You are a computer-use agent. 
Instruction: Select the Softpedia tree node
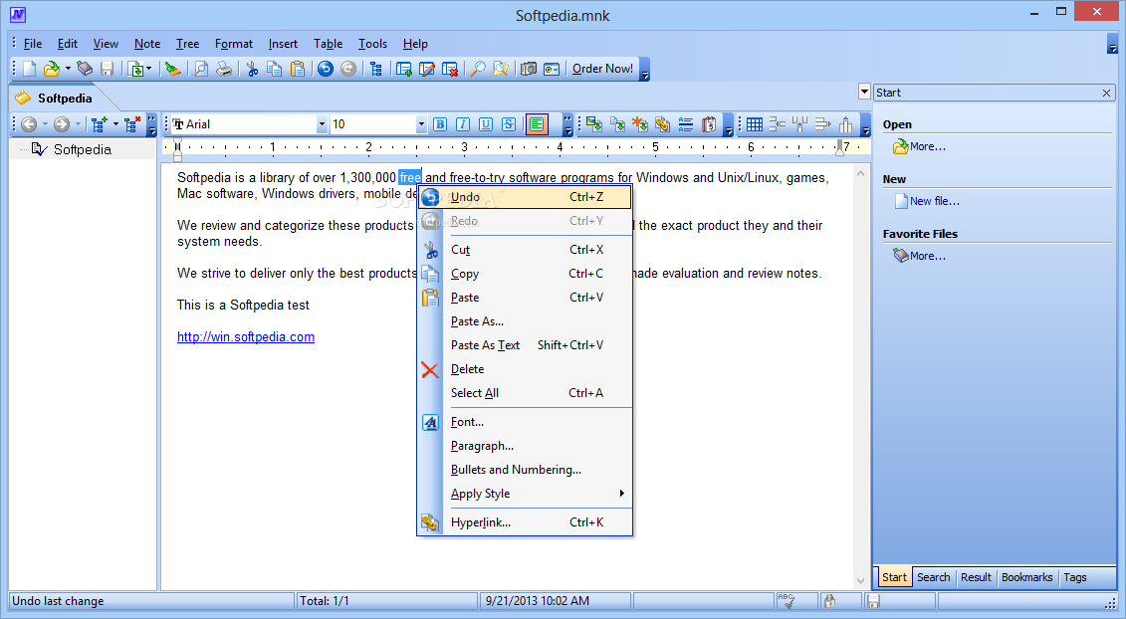(82, 149)
